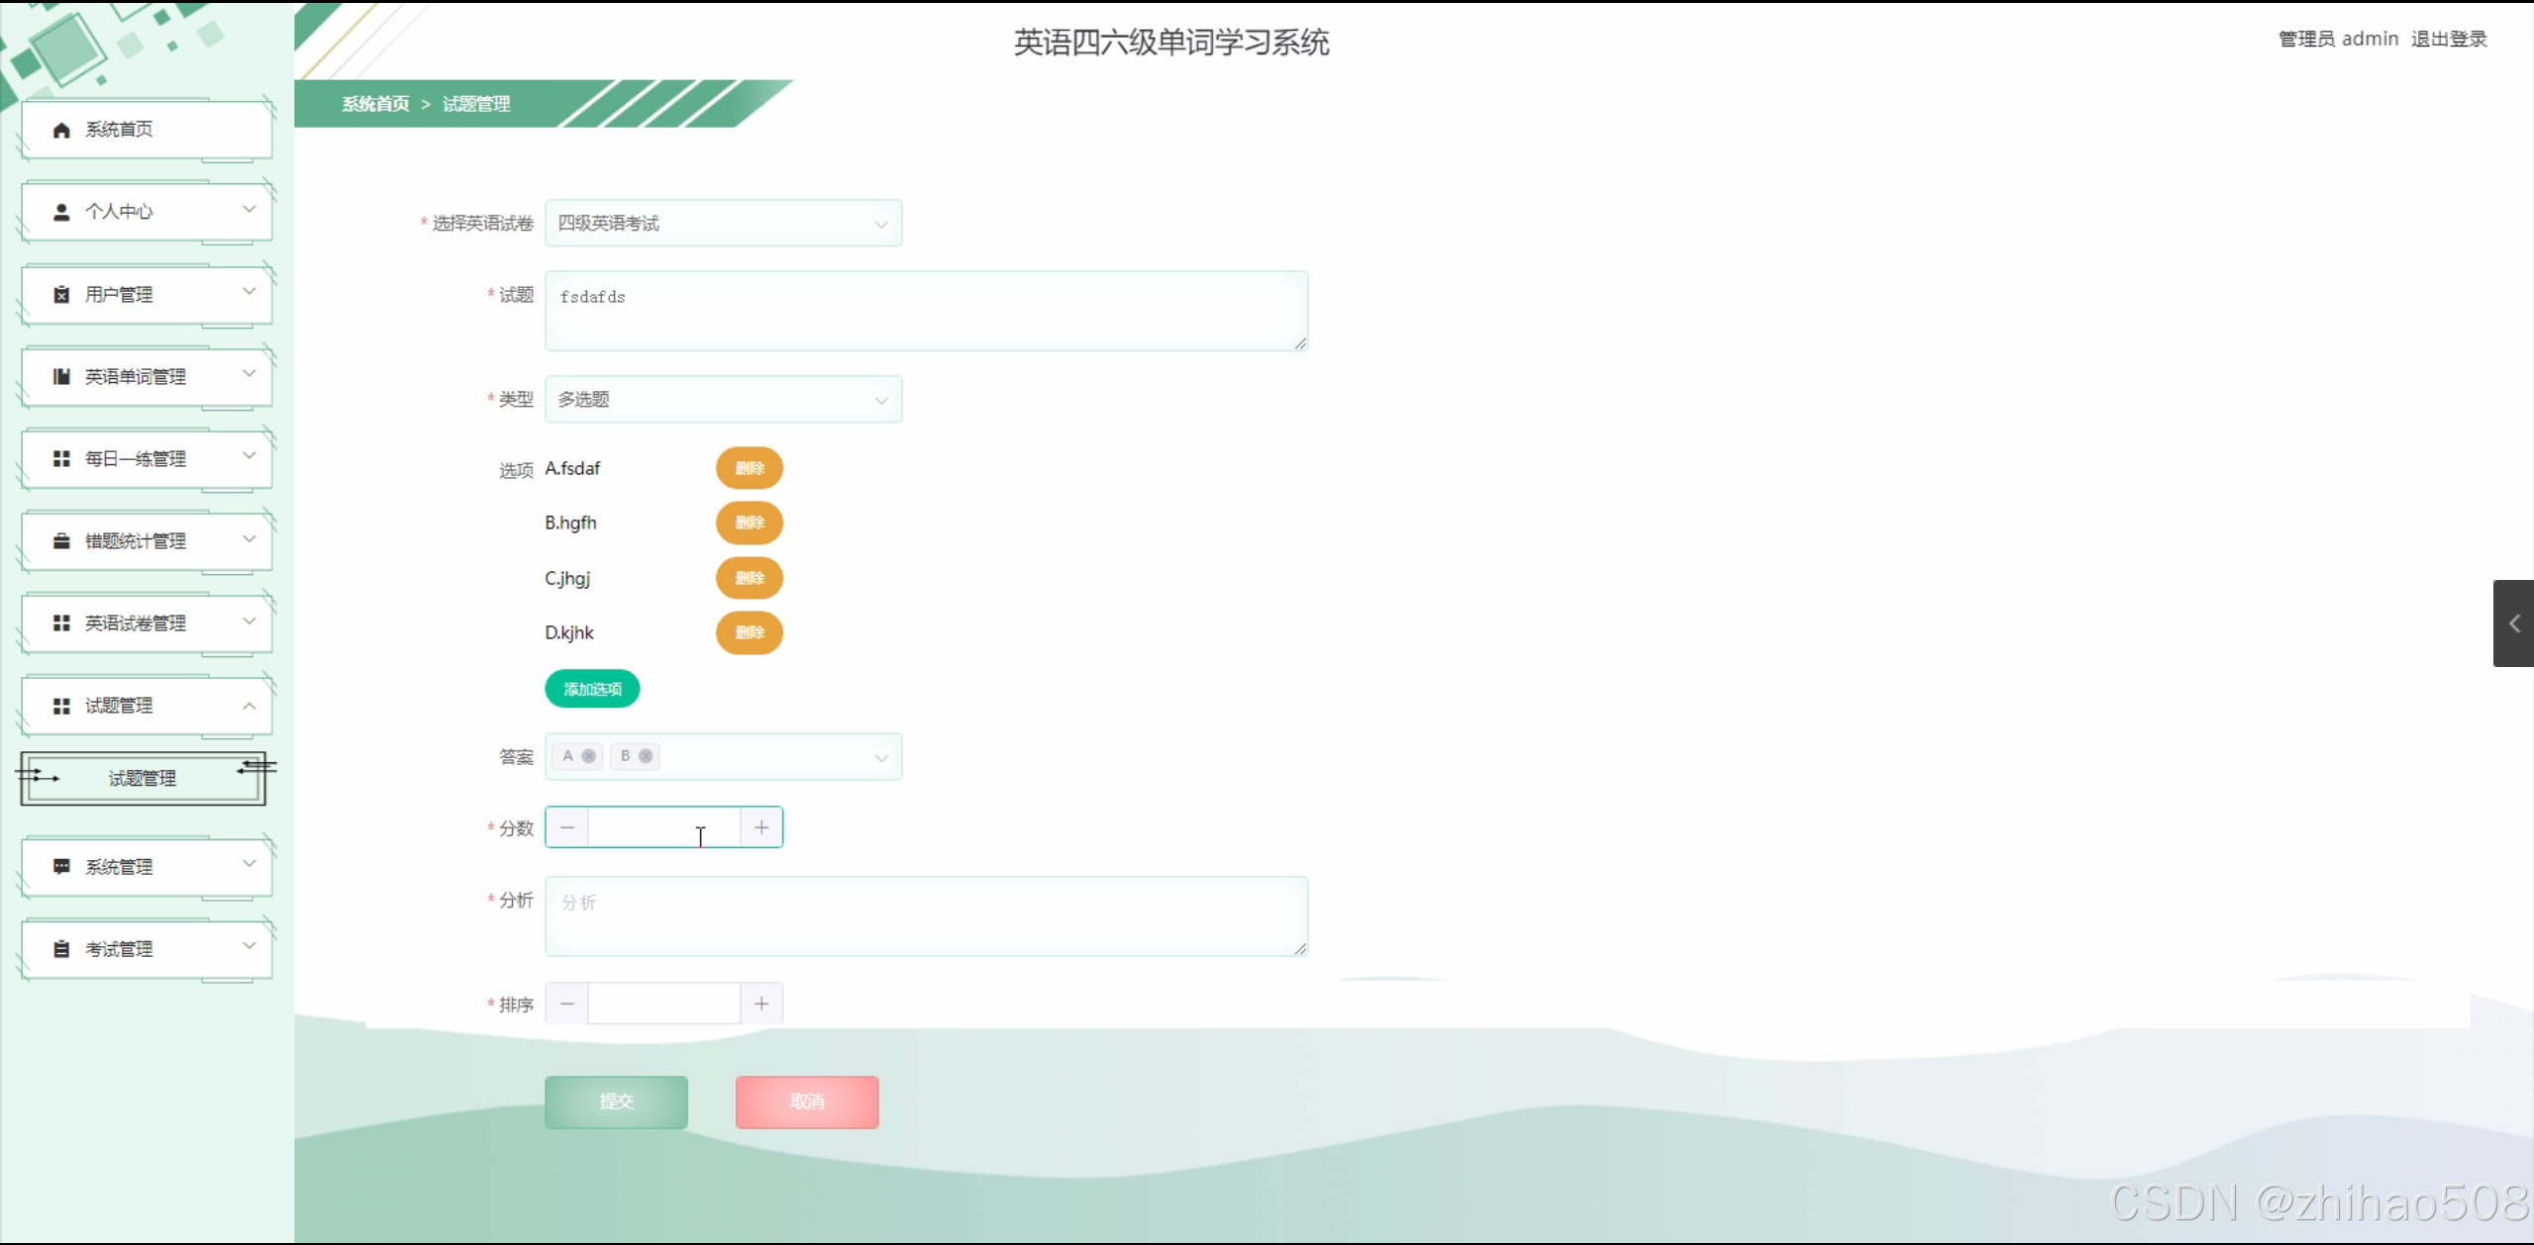
Task: Open the 四级英语考试 exam dropdown
Action: (x=722, y=223)
